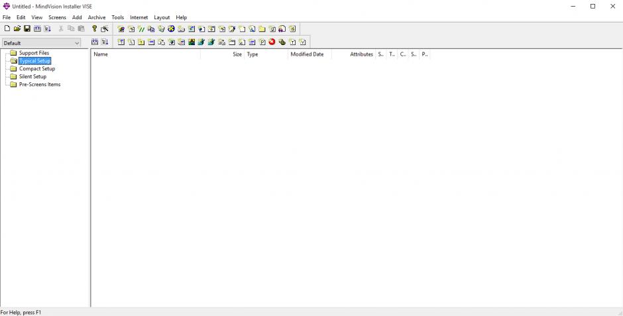Click the page icon marked L
This screenshot has width=623, height=316.
[131, 42]
